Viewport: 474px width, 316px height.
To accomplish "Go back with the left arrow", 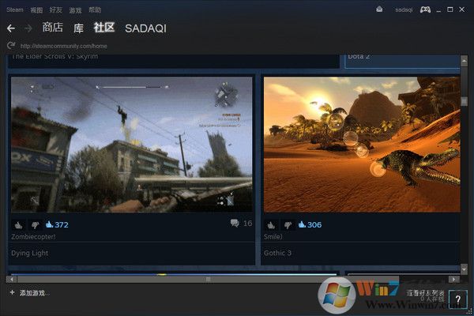I will (11, 28).
